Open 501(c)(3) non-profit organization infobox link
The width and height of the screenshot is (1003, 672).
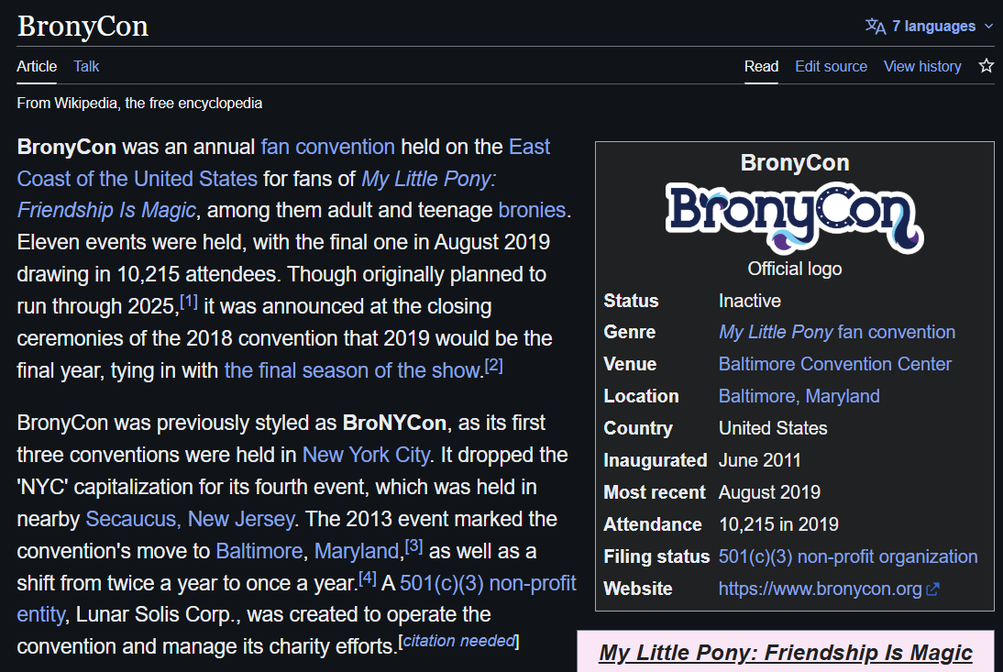[847, 556]
